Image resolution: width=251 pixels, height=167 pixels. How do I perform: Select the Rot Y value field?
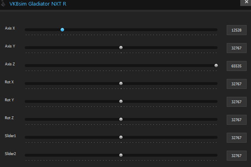point(236,102)
